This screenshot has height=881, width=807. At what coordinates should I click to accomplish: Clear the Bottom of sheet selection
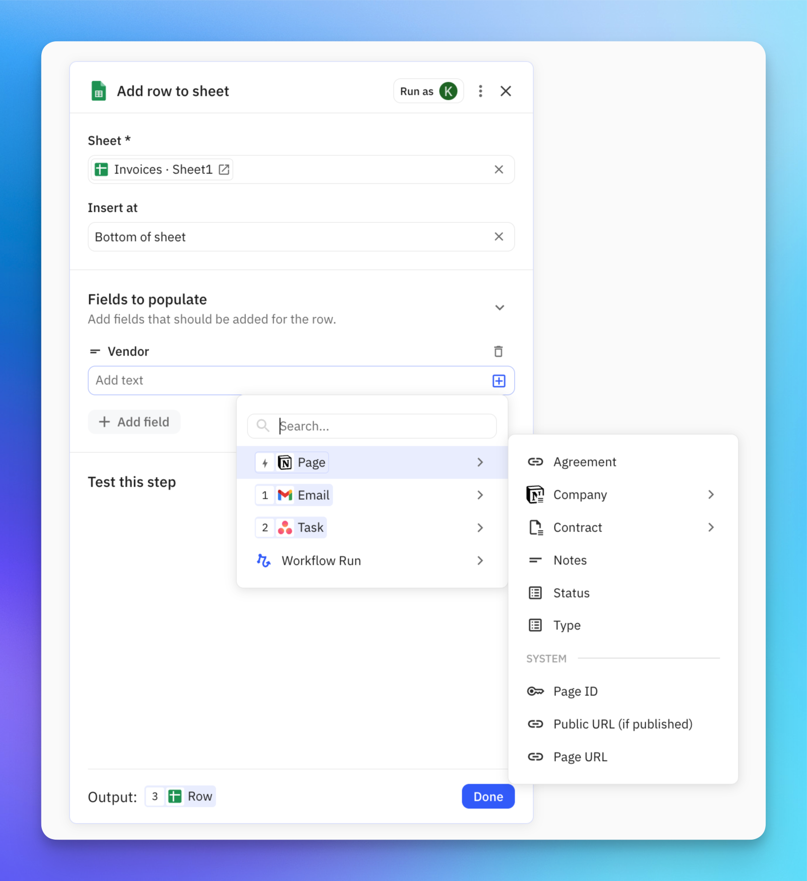(x=499, y=237)
